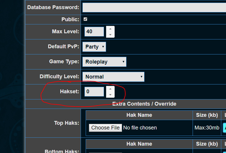Increase Max Level with up arrow
Viewport: 226px width, 153px height.
coord(110,29)
